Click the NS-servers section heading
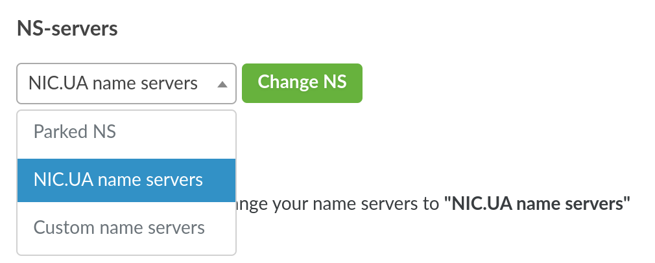 click(x=67, y=29)
